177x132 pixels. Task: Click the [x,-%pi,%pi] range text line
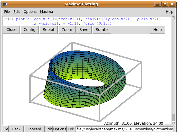73,23
